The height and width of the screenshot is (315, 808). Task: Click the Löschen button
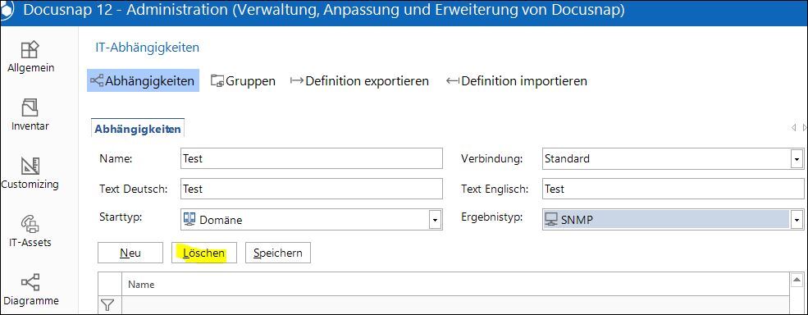(x=204, y=253)
